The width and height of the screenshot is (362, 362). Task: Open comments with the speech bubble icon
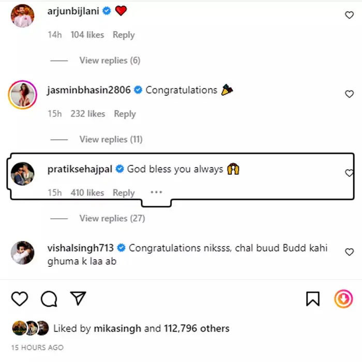tap(49, 298)
